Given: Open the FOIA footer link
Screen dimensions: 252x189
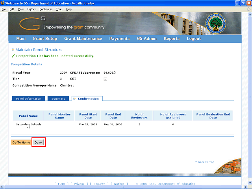Looking at the screenshot, I should pyautogui.click(x=61, y=184).
